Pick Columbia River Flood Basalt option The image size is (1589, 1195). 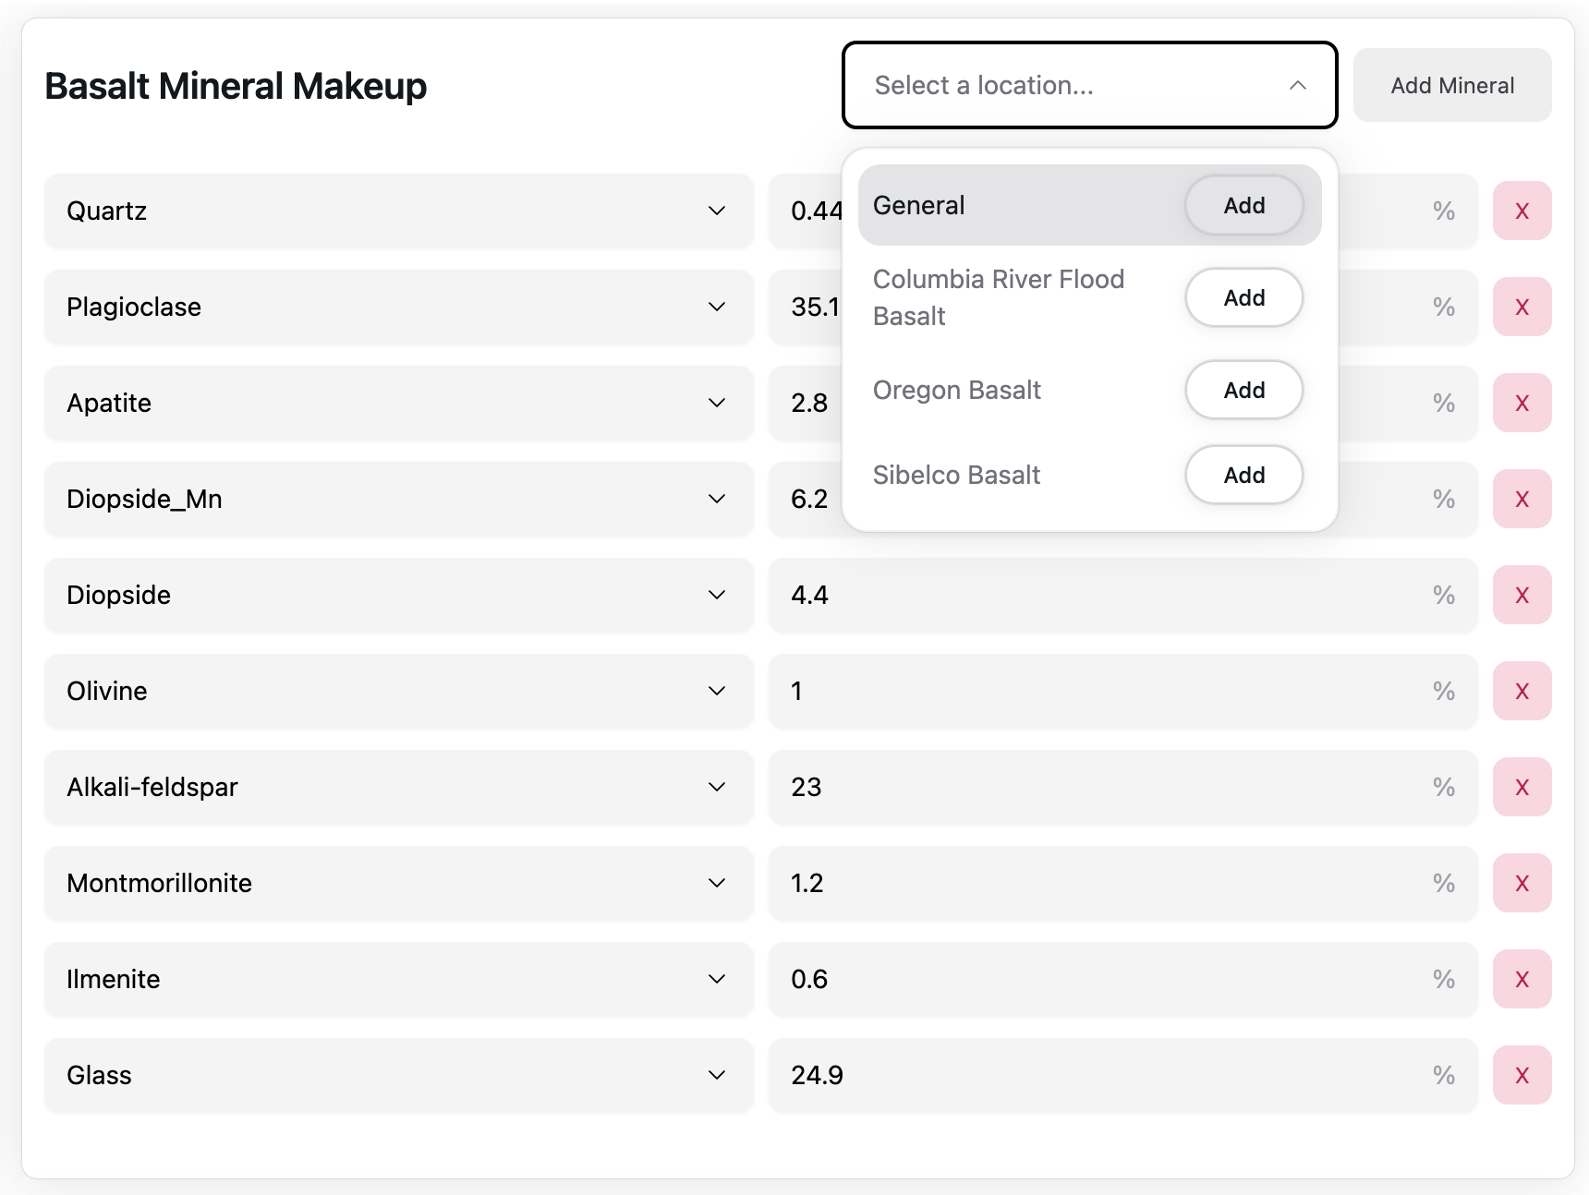click(1243, 297)
